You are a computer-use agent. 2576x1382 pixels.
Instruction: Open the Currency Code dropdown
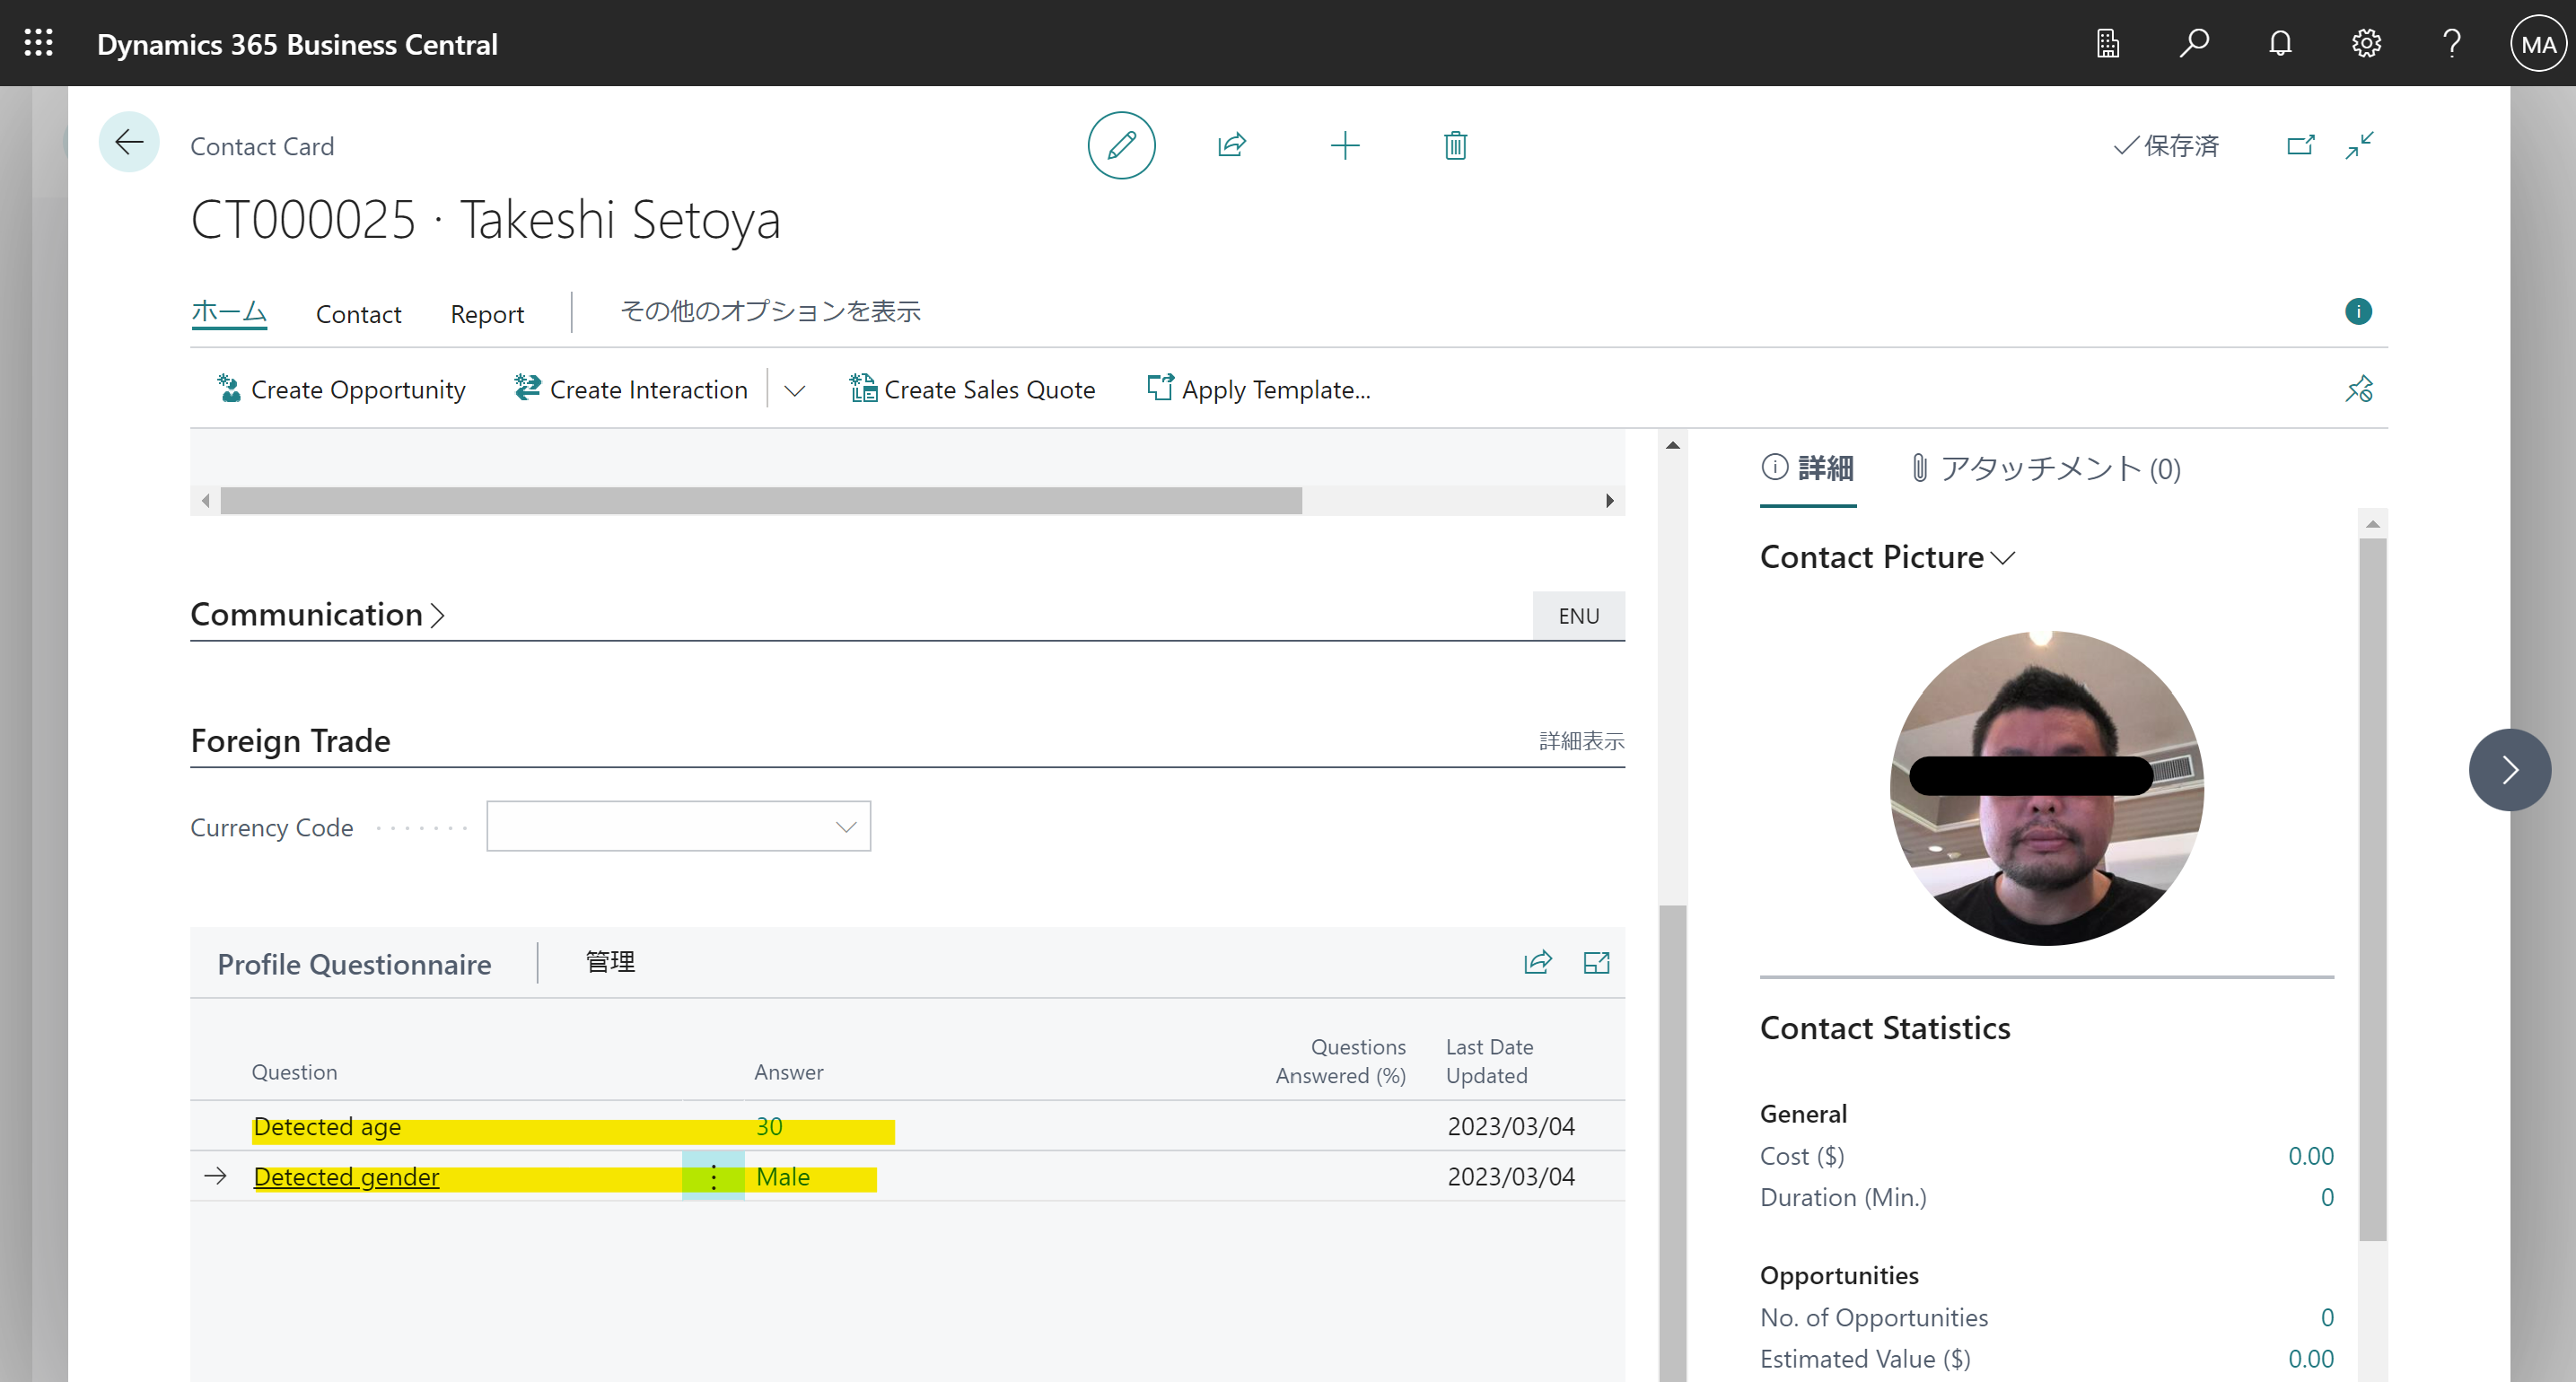click(845, 826)
